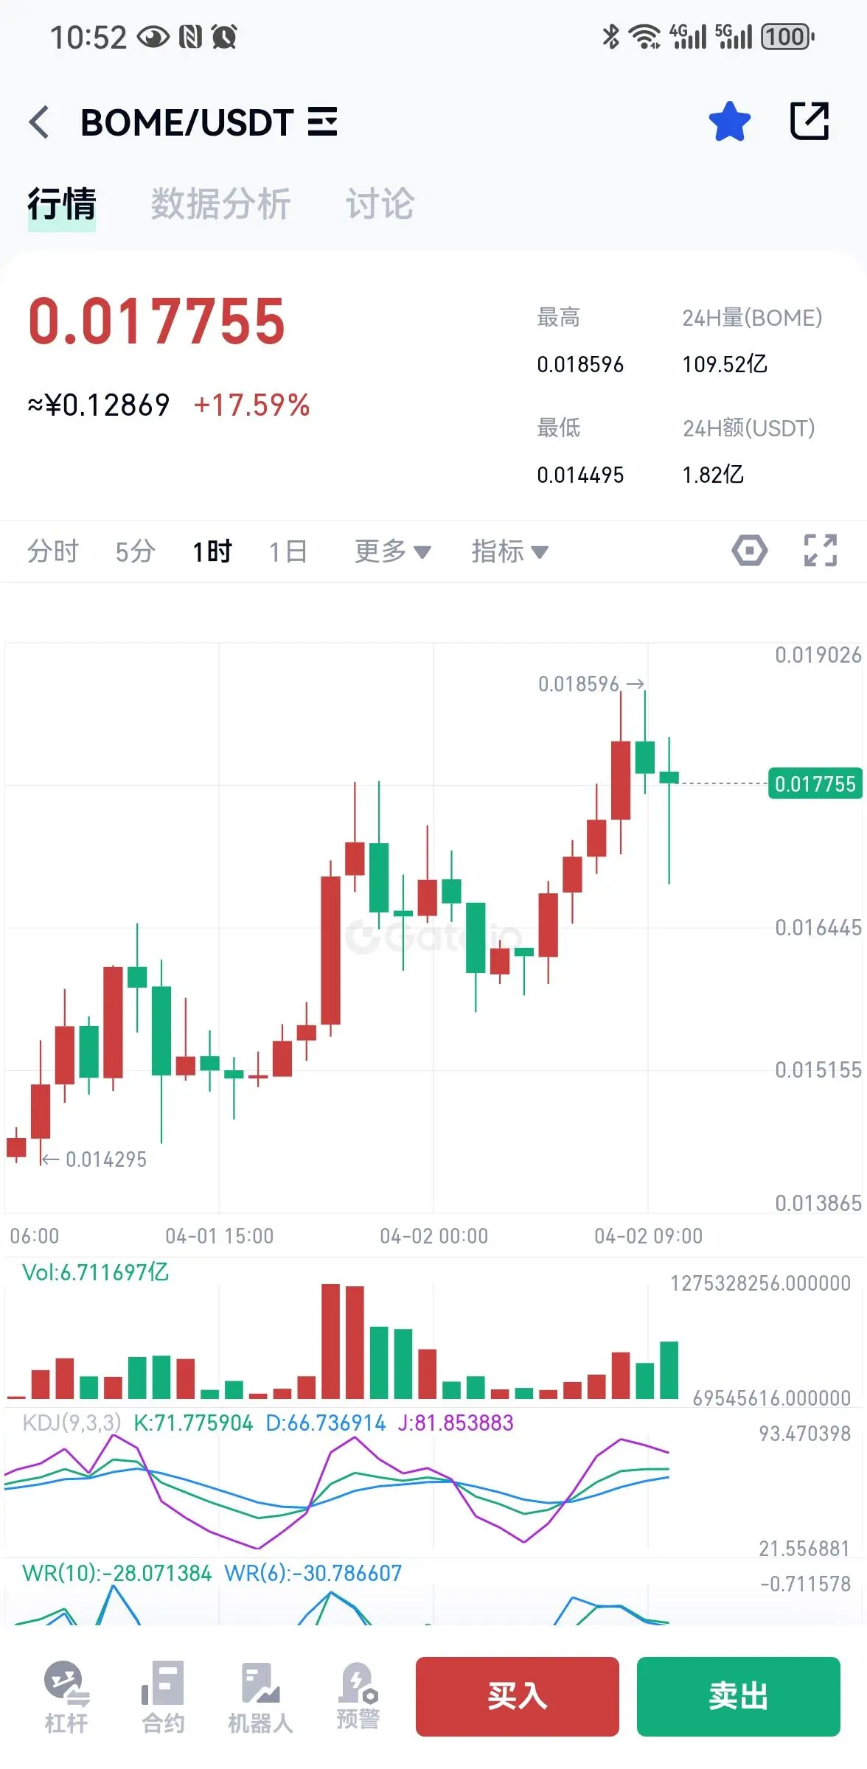Open the 合约 futures icon
The width and height of the screenshot is (867, 1769).
coord(163,1697)
